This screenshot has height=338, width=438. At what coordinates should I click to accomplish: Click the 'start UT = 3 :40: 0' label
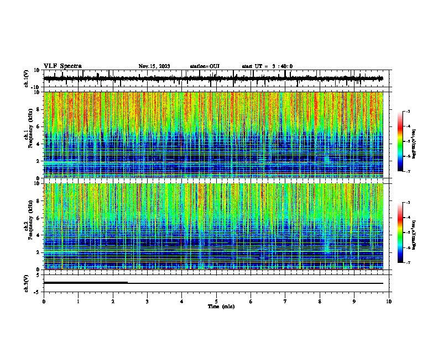coord(267,66)
